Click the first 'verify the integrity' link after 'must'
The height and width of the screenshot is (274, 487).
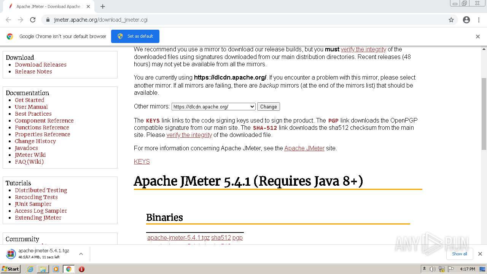pyautogui.click(x=363, y=49)
